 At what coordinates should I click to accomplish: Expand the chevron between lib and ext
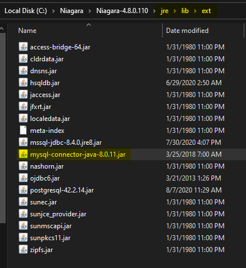click(x=196, y=11)
